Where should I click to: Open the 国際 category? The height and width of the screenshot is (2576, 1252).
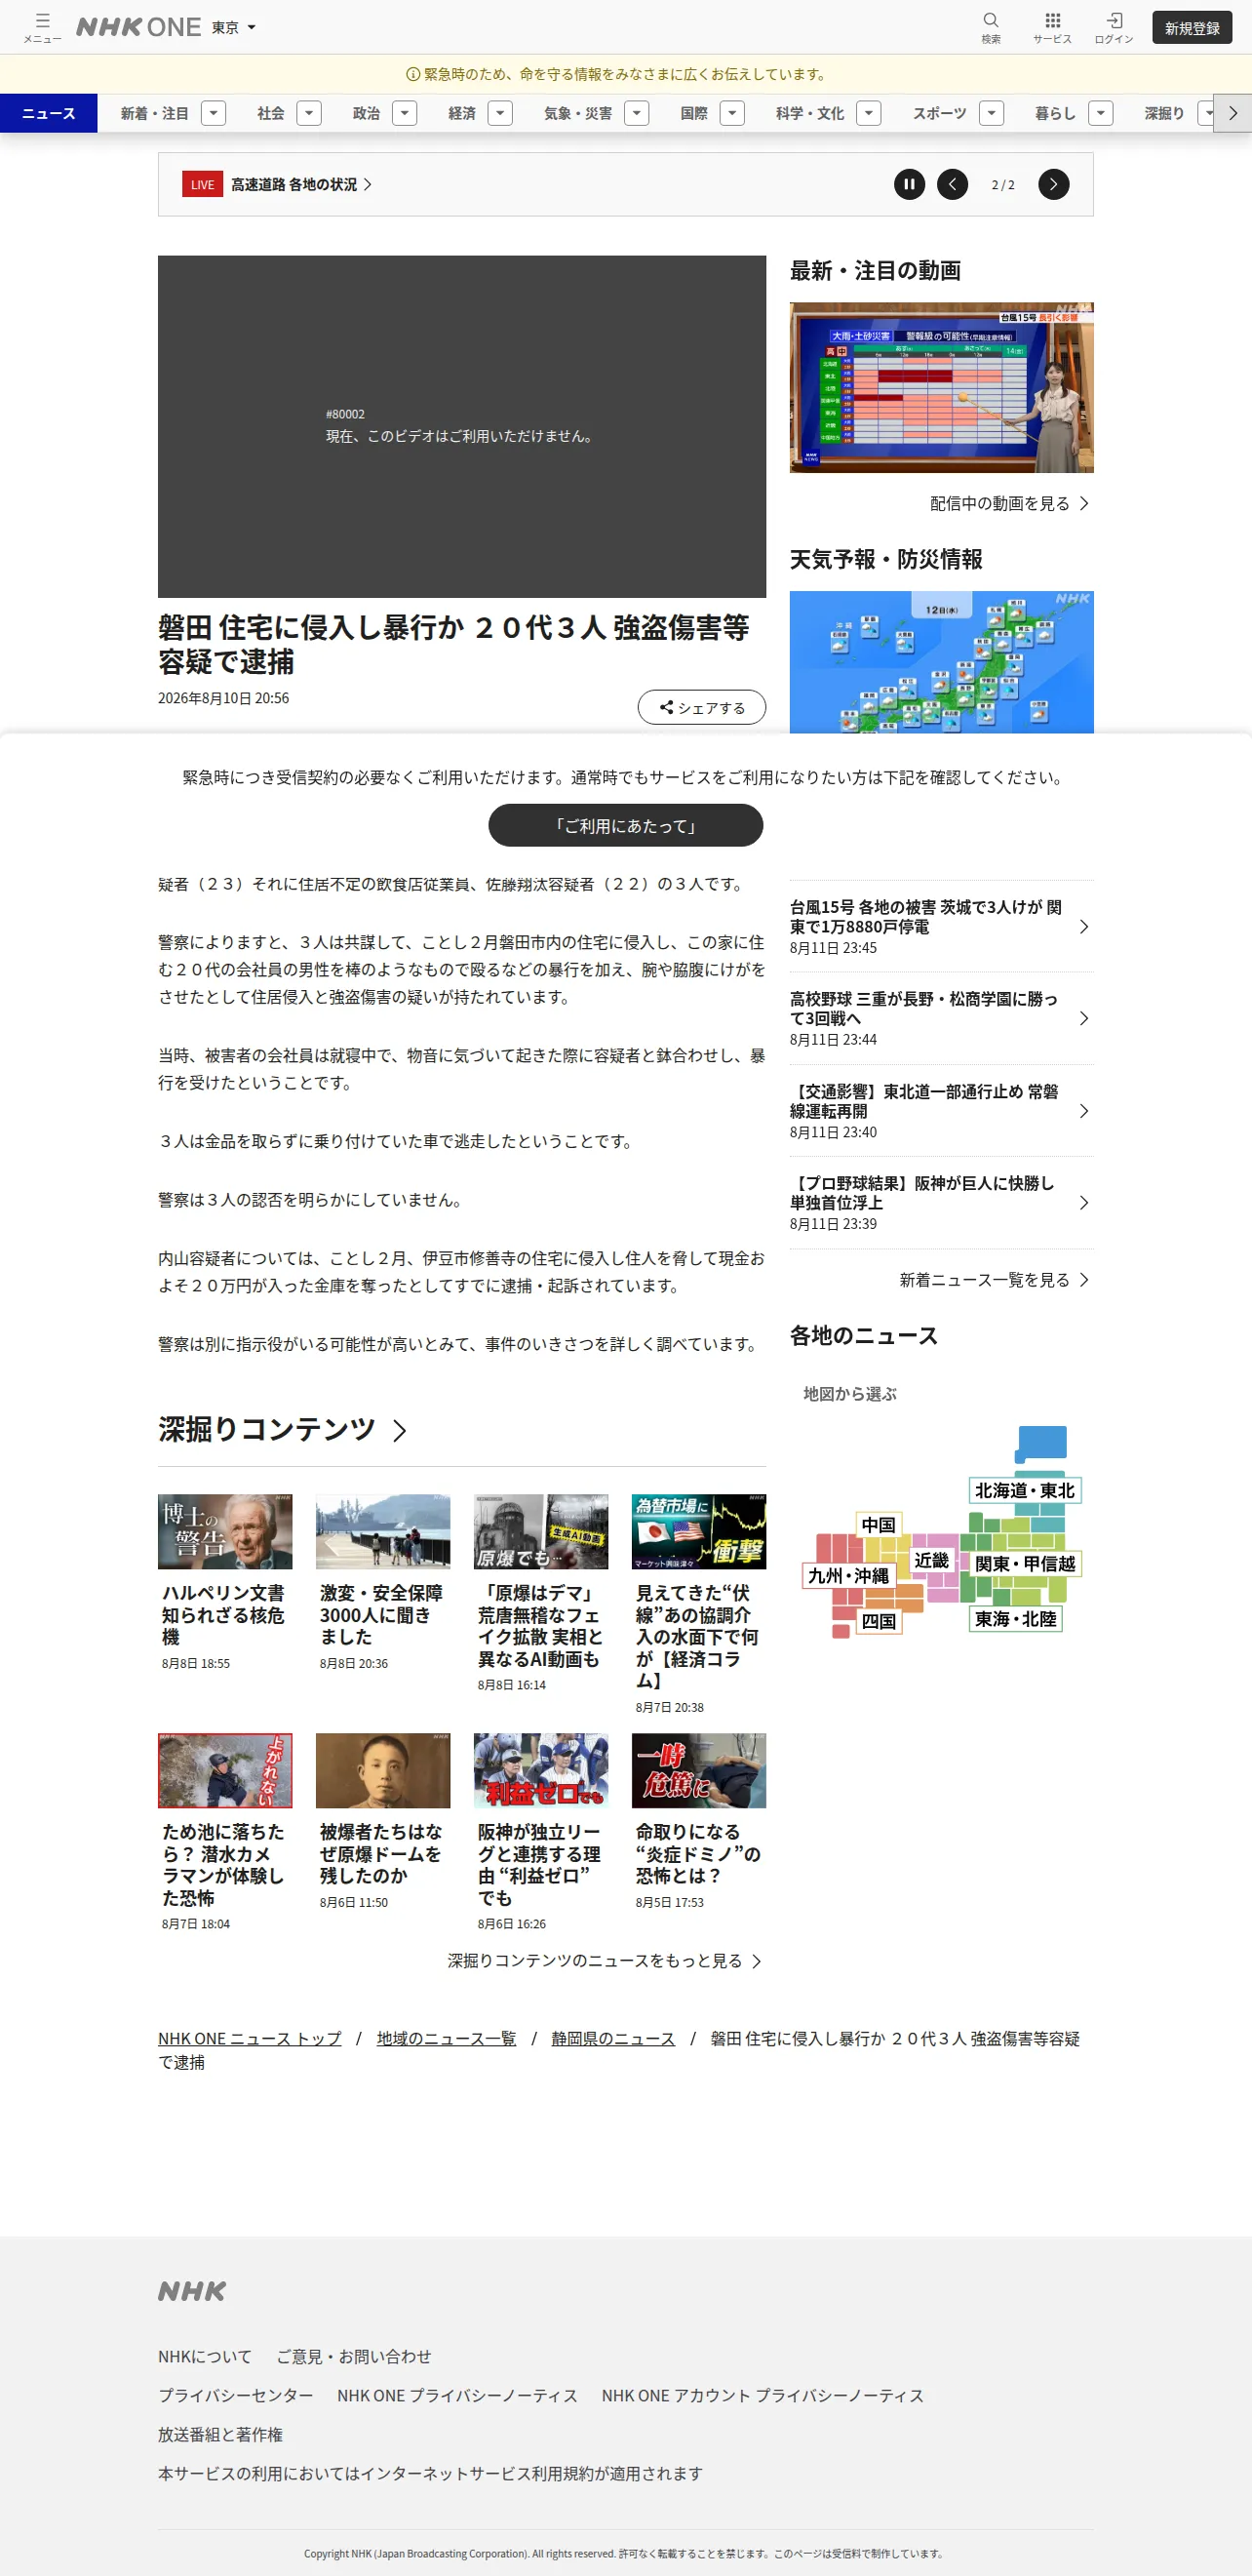click(694, 113)
